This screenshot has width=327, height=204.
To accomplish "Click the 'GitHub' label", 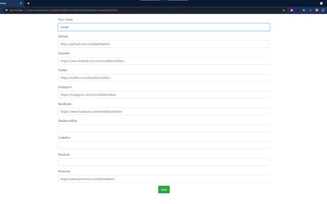I will pyautogui.click(x=63, y=36).
